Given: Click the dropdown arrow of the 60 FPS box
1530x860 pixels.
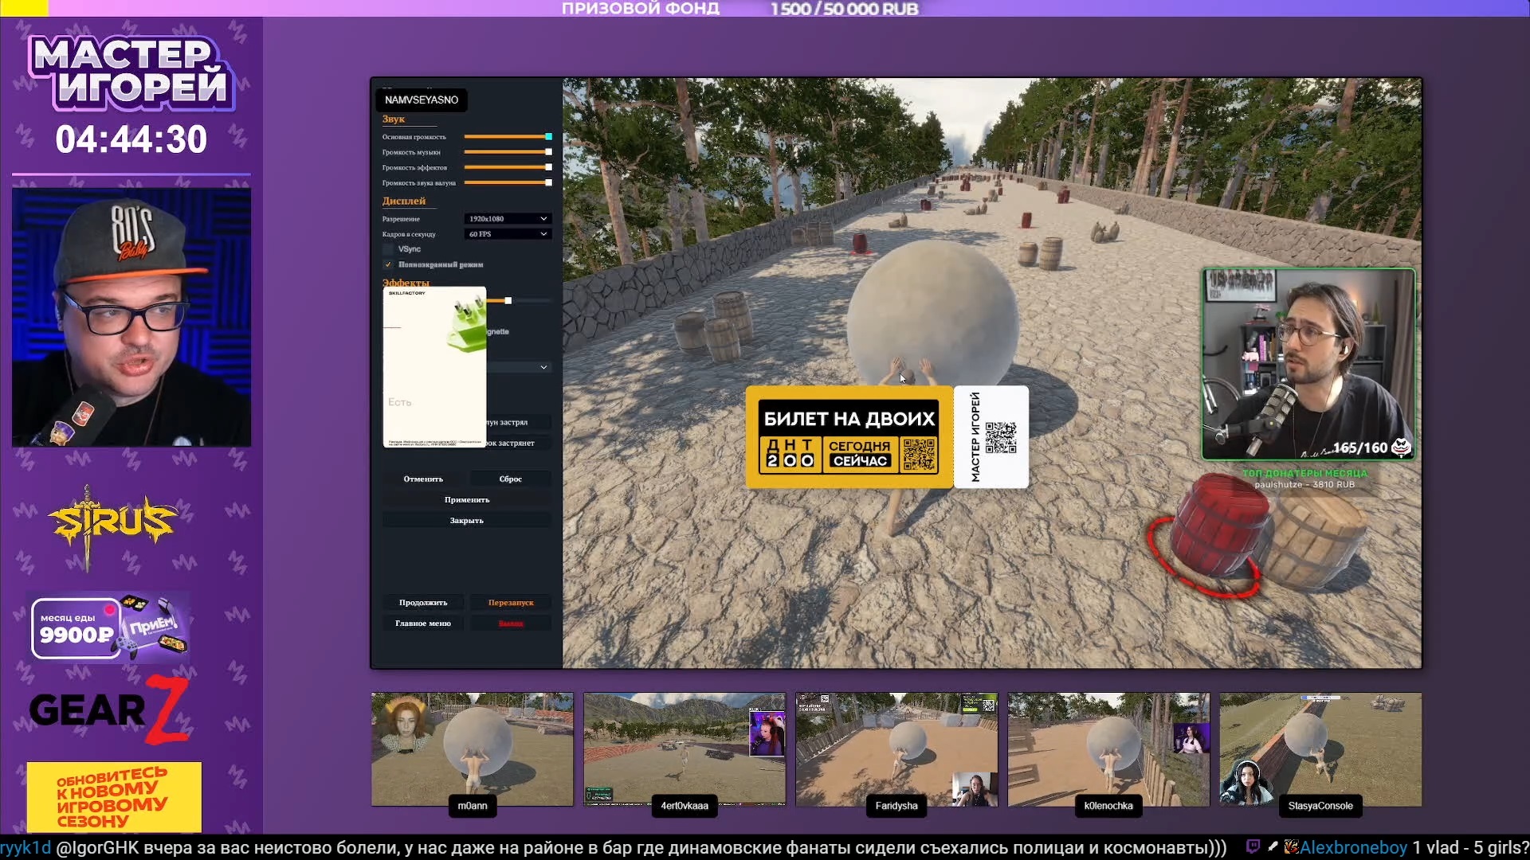Looking at the screenshot, I should click(x=543, y=234).
